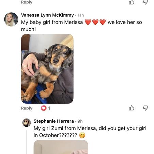Click the Reply link at the top
Viewport: 154px width, 154px height.
pyautogui.click(x=27, y=2)
